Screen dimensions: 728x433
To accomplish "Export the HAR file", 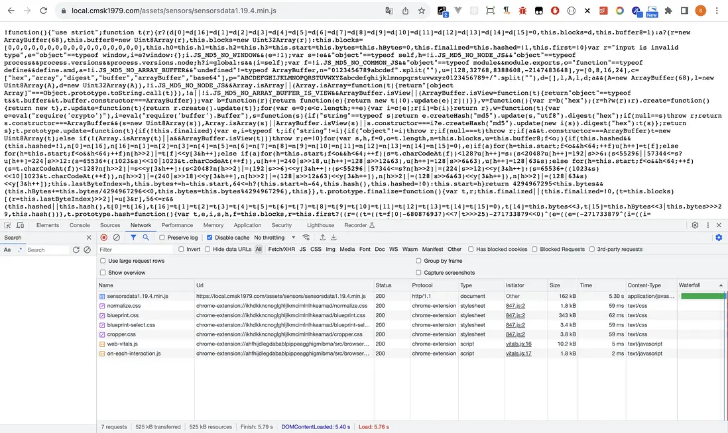I will point(334,238).
